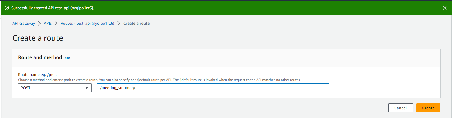Click the Route and method section heading
Image resolution: width=452 pixels, height=118 pixels.
click(40, 57)
